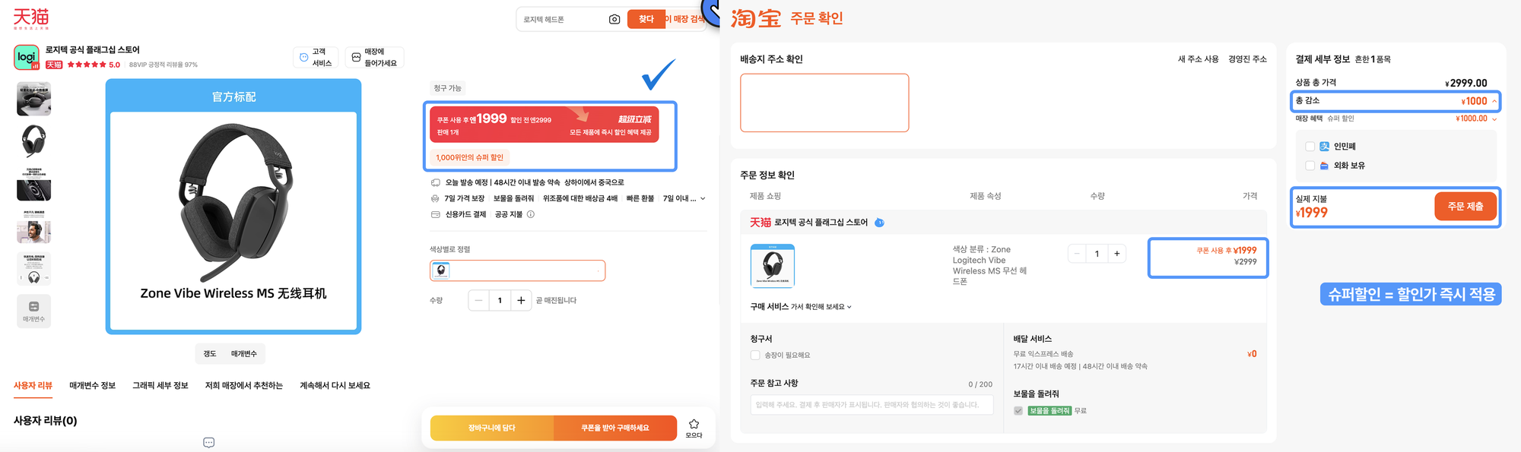The width and height of the screenshot is (1521, 452).
Task: Click the Tmall 天猫 logo
Action: tap(31, 18)
